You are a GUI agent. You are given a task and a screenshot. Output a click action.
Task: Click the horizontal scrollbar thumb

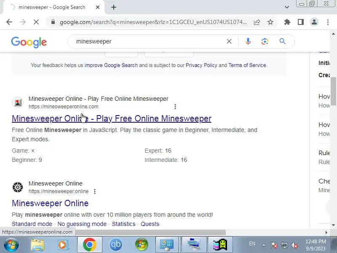[x=150, y=232]
